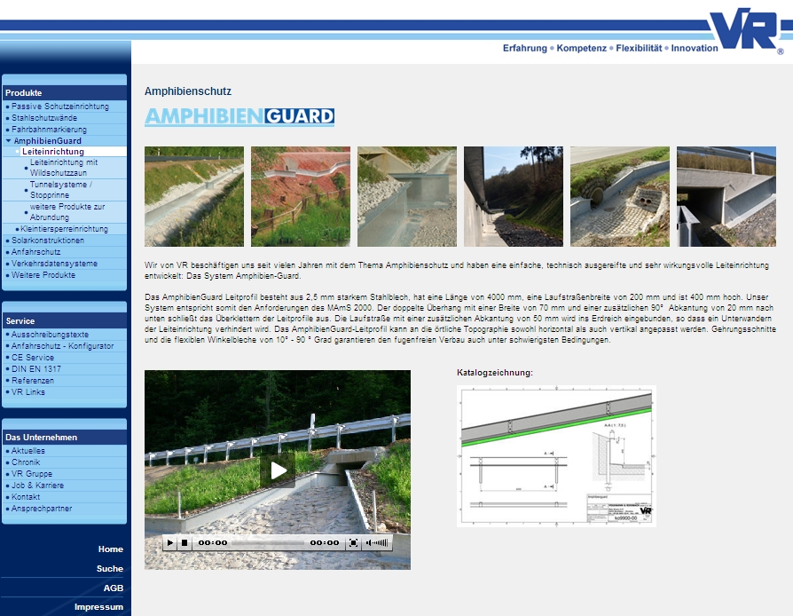Screen dimensions: 793x616
Task: Go to Fahrbahnmarkierung page
Action: [49, 130]
